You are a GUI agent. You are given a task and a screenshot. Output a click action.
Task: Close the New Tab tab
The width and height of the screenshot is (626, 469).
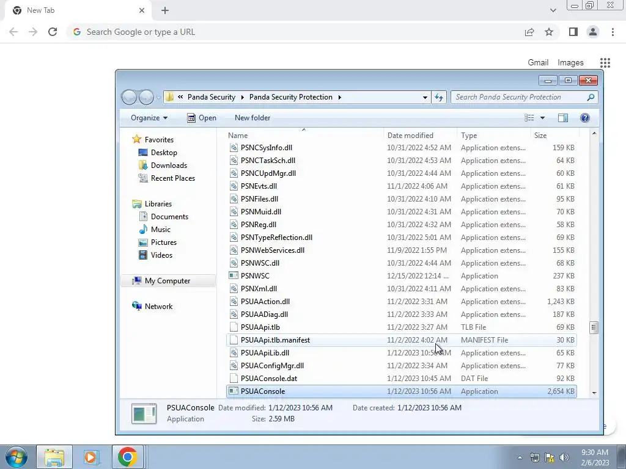click(x=142, y=10)
